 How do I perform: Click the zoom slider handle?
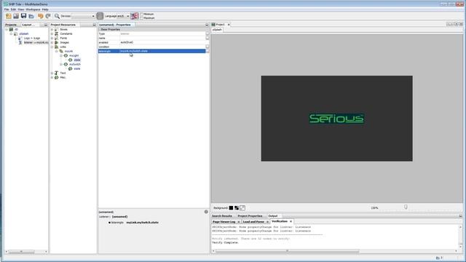click(x=406, y=207)
